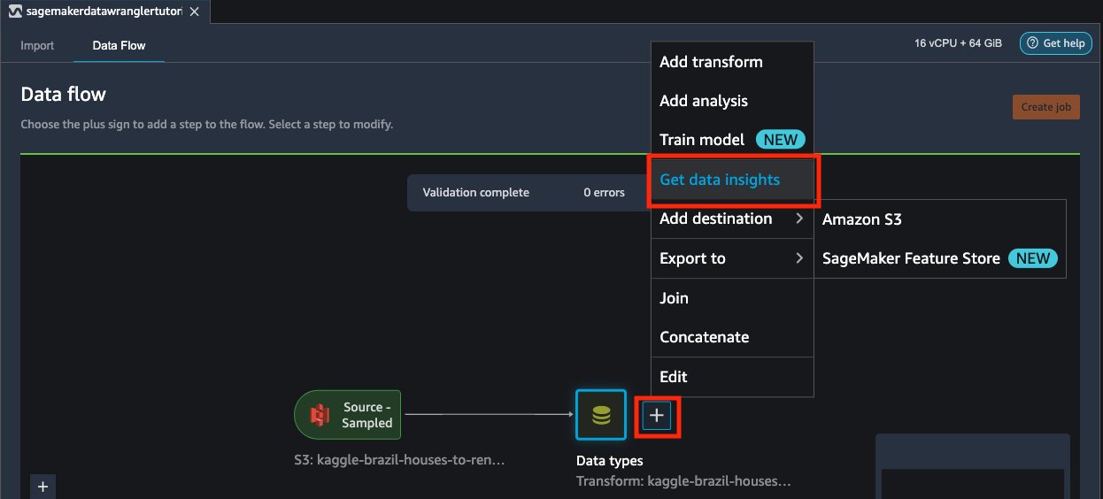
Task: Click the Validation complete status text
Action: tap(475, 192)
